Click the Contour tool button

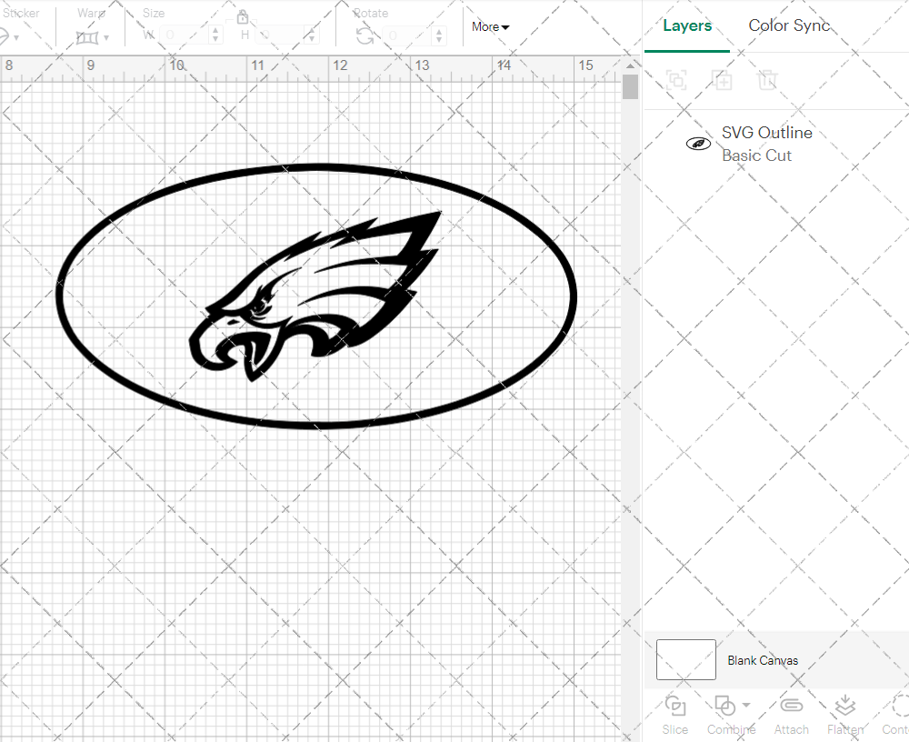pyautogui.click(x=896, y=715)
